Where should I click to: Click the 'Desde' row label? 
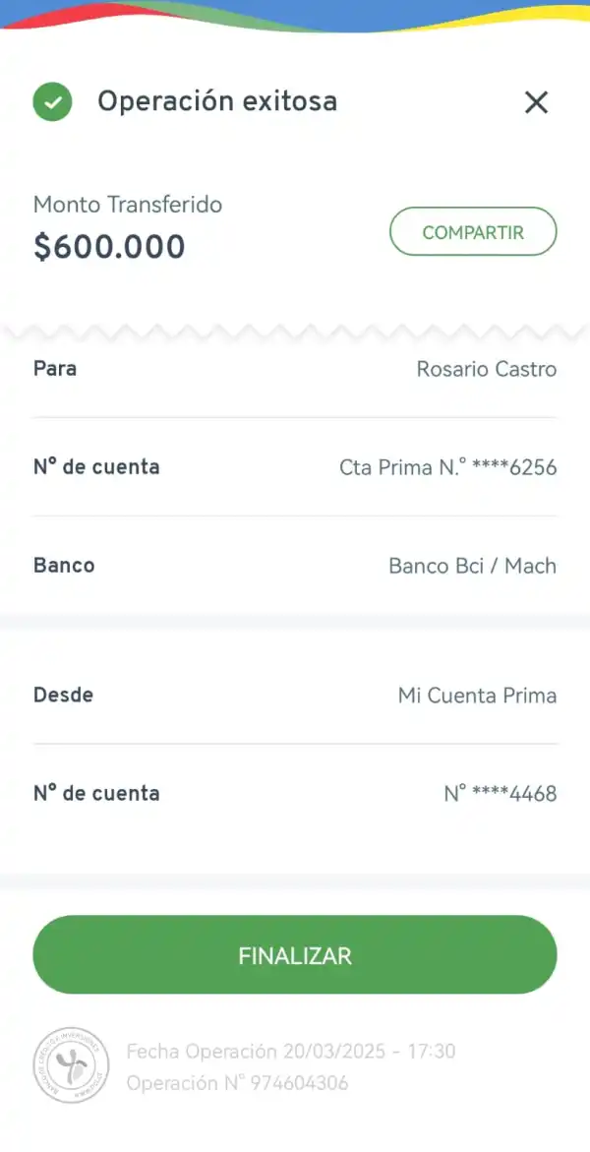[x=63, y=695]
